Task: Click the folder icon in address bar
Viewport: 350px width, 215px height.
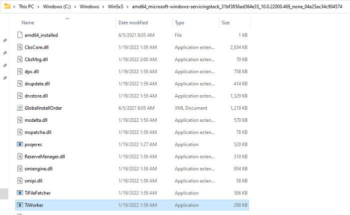Action: pos(7,6)
